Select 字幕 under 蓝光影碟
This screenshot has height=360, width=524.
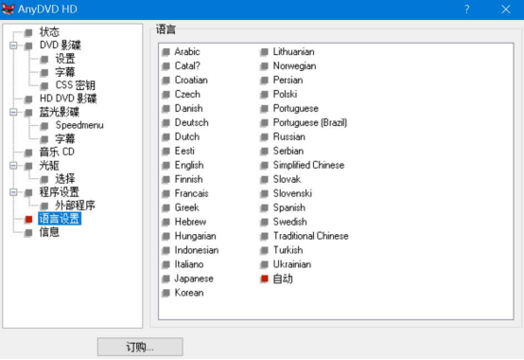pos(65,138)
